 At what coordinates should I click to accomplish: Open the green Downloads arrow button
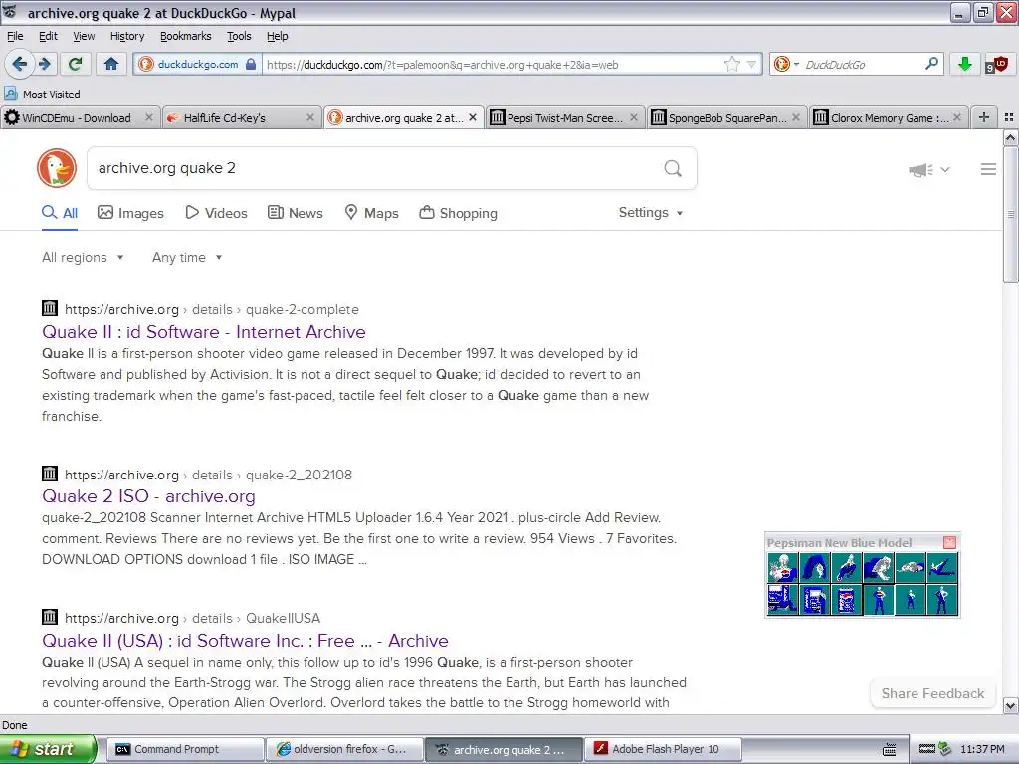point(964,64)
